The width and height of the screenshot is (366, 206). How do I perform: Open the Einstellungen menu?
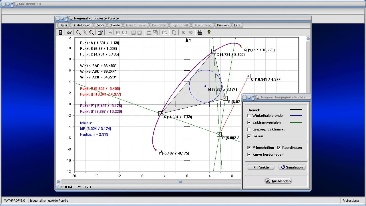(x=81, y=25)
